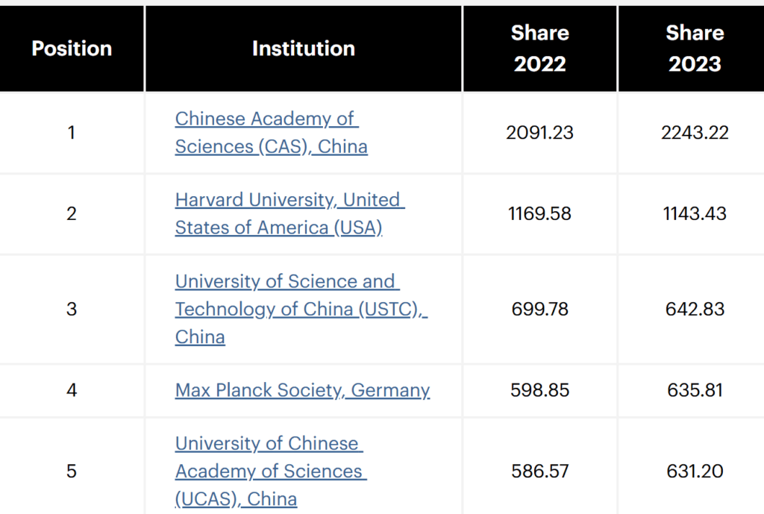The image size is (764, 514).
Task: Select Max Planck's 635.81 share value
Action: (x=695, y=390)
